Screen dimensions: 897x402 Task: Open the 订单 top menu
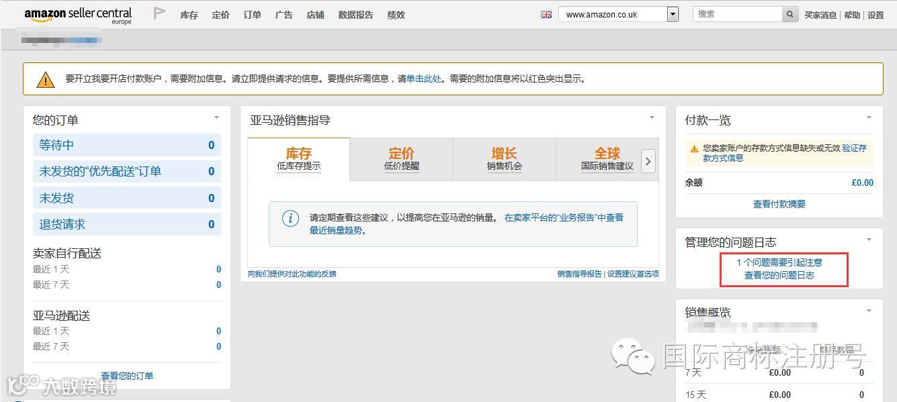pos(252,15)
